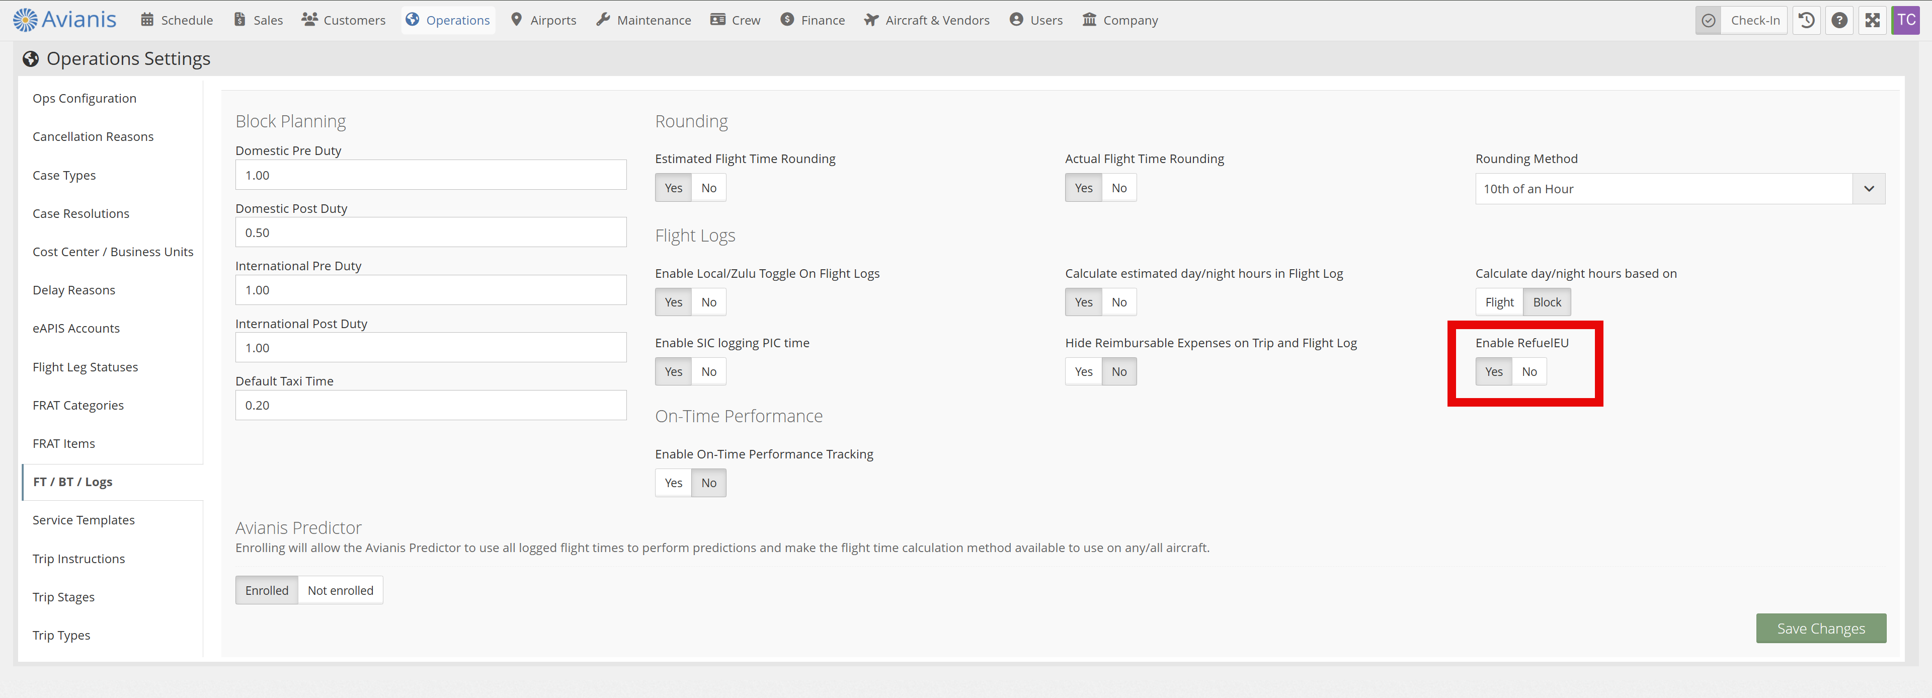Set Enable RefuelEU to No
The width and height of the screenshot is (1932, 698).
pos(1528,371)
